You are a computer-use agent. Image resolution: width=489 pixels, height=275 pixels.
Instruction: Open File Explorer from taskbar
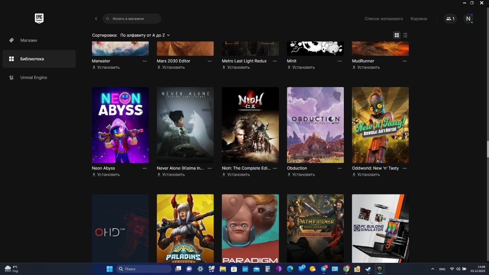tap(223, 269)
